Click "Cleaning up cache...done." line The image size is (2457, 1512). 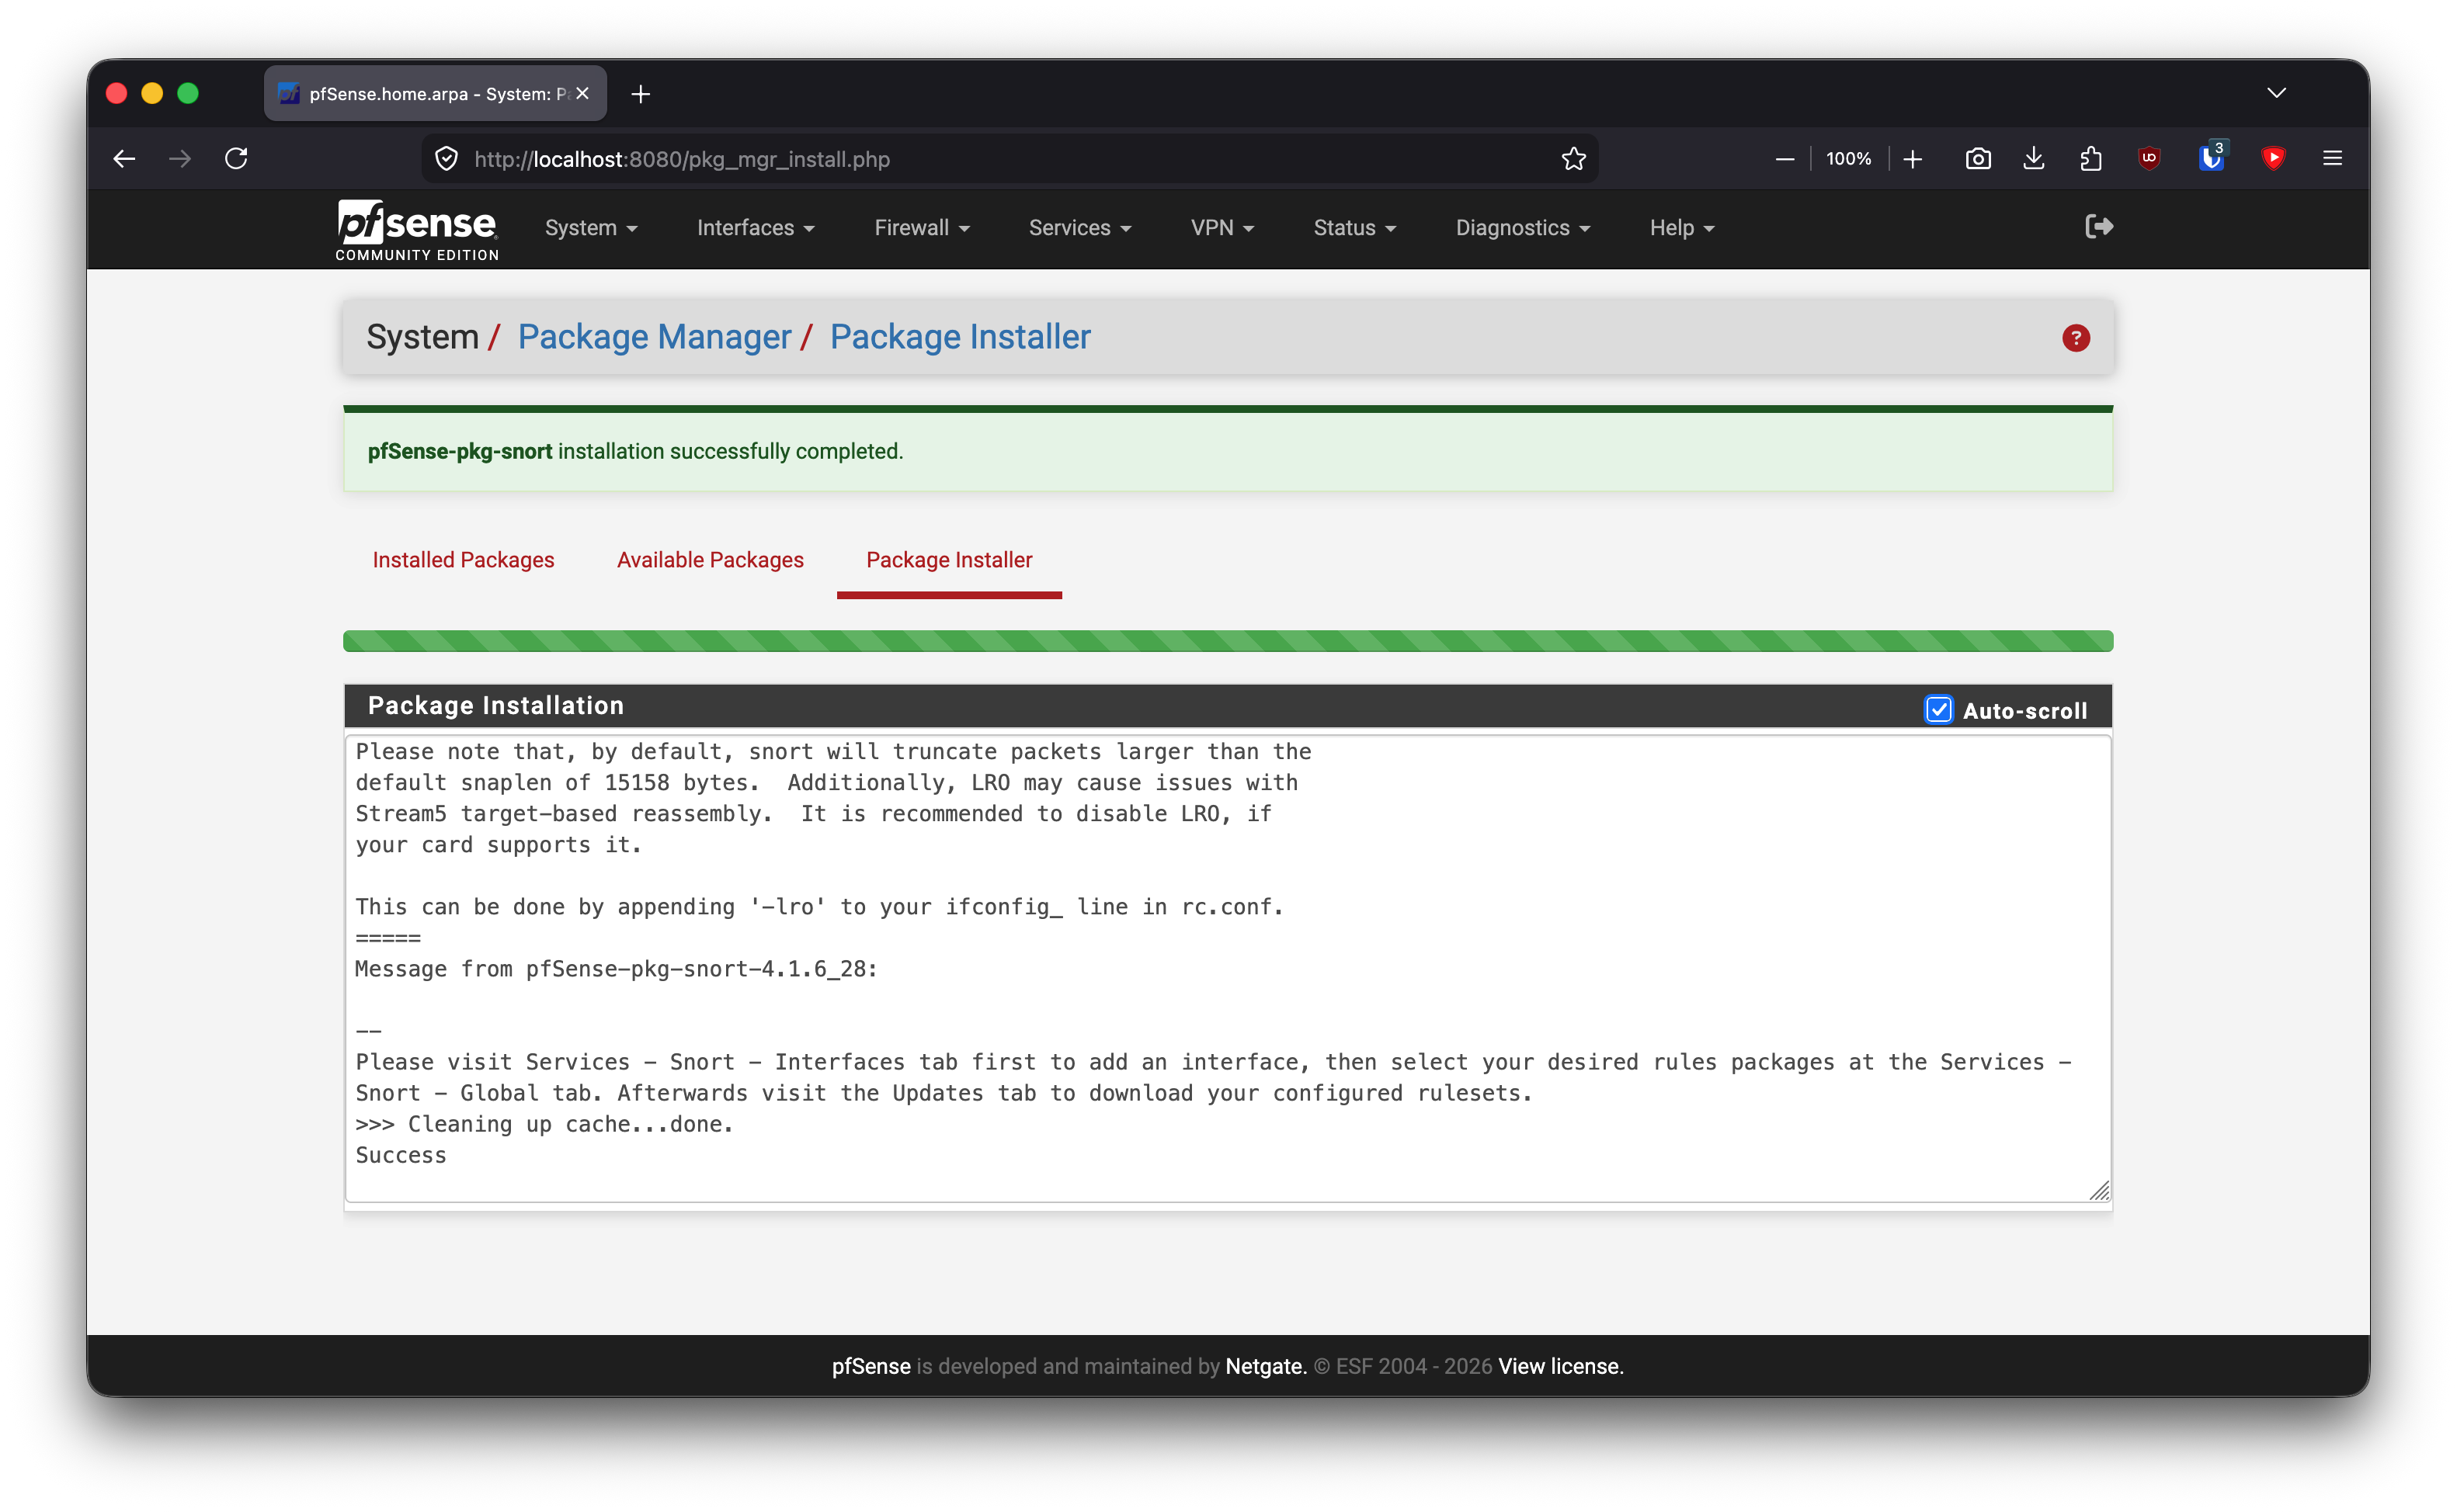tap(544, 1124)
